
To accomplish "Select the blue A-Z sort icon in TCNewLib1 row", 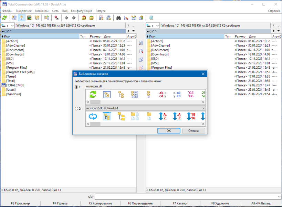I will (x=163, y=116).
